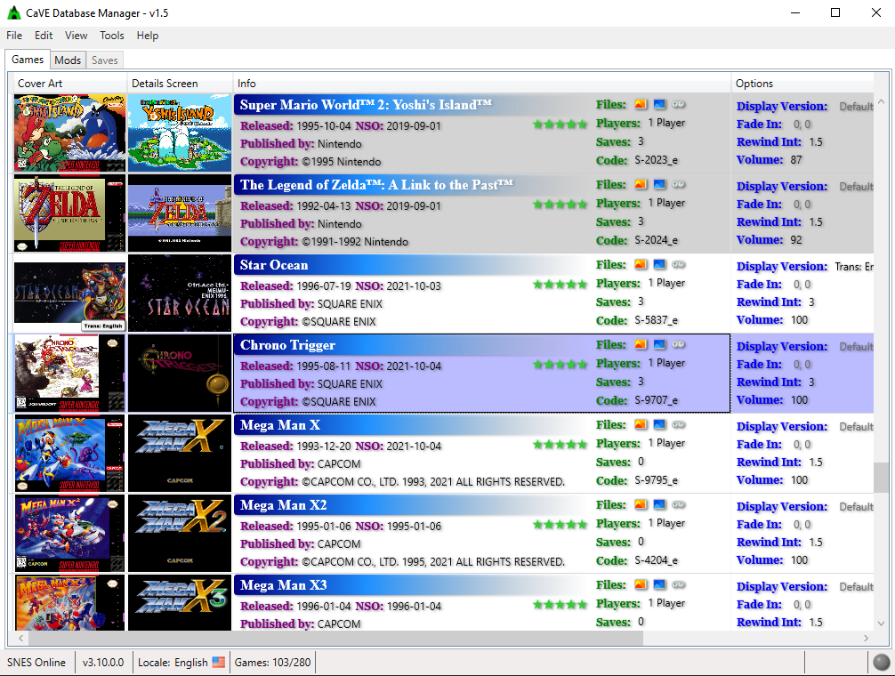
Task: Click the scroll-down arrow of vertical scrollbar
Action: coord(882,623)
